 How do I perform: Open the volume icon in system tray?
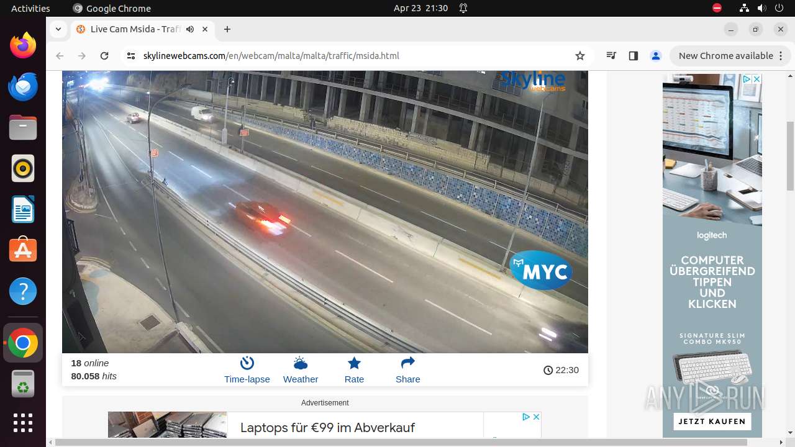pyautogui.click(x=761, y=8)
